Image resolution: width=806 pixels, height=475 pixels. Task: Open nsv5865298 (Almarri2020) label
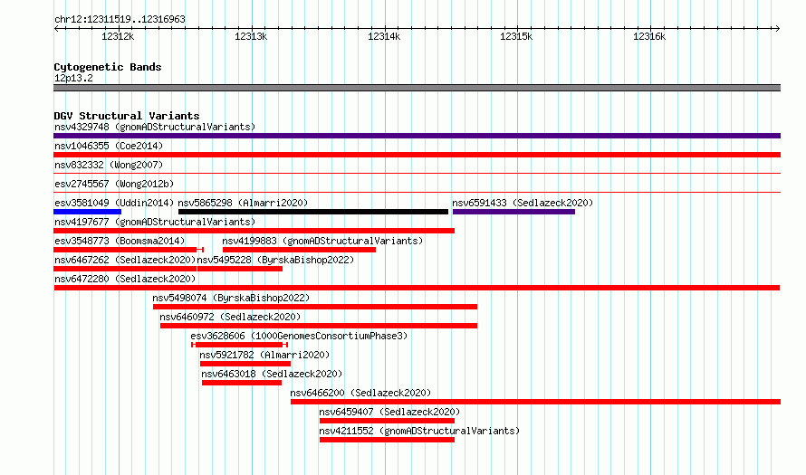243,203
